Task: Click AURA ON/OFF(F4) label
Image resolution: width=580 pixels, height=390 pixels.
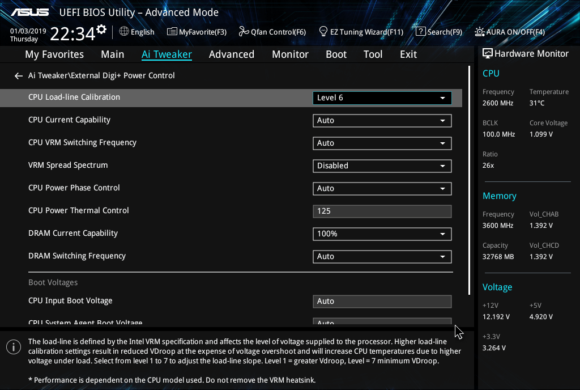Action: 515,32
